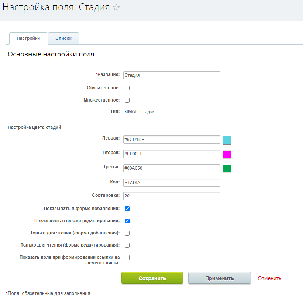Open the green color swatch for Третья
The image size is (303, 299).
coord(227,169)
